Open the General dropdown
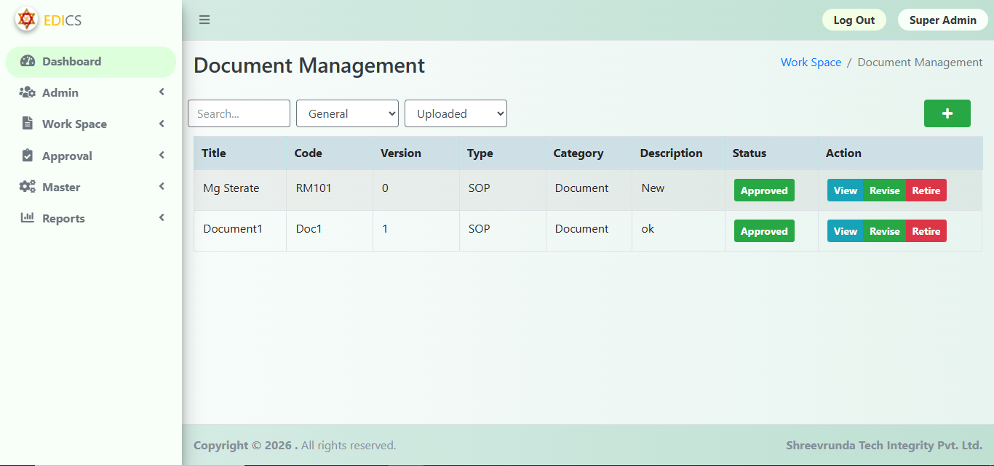Screen dimensions: 994x466 [x=347, y=113]
